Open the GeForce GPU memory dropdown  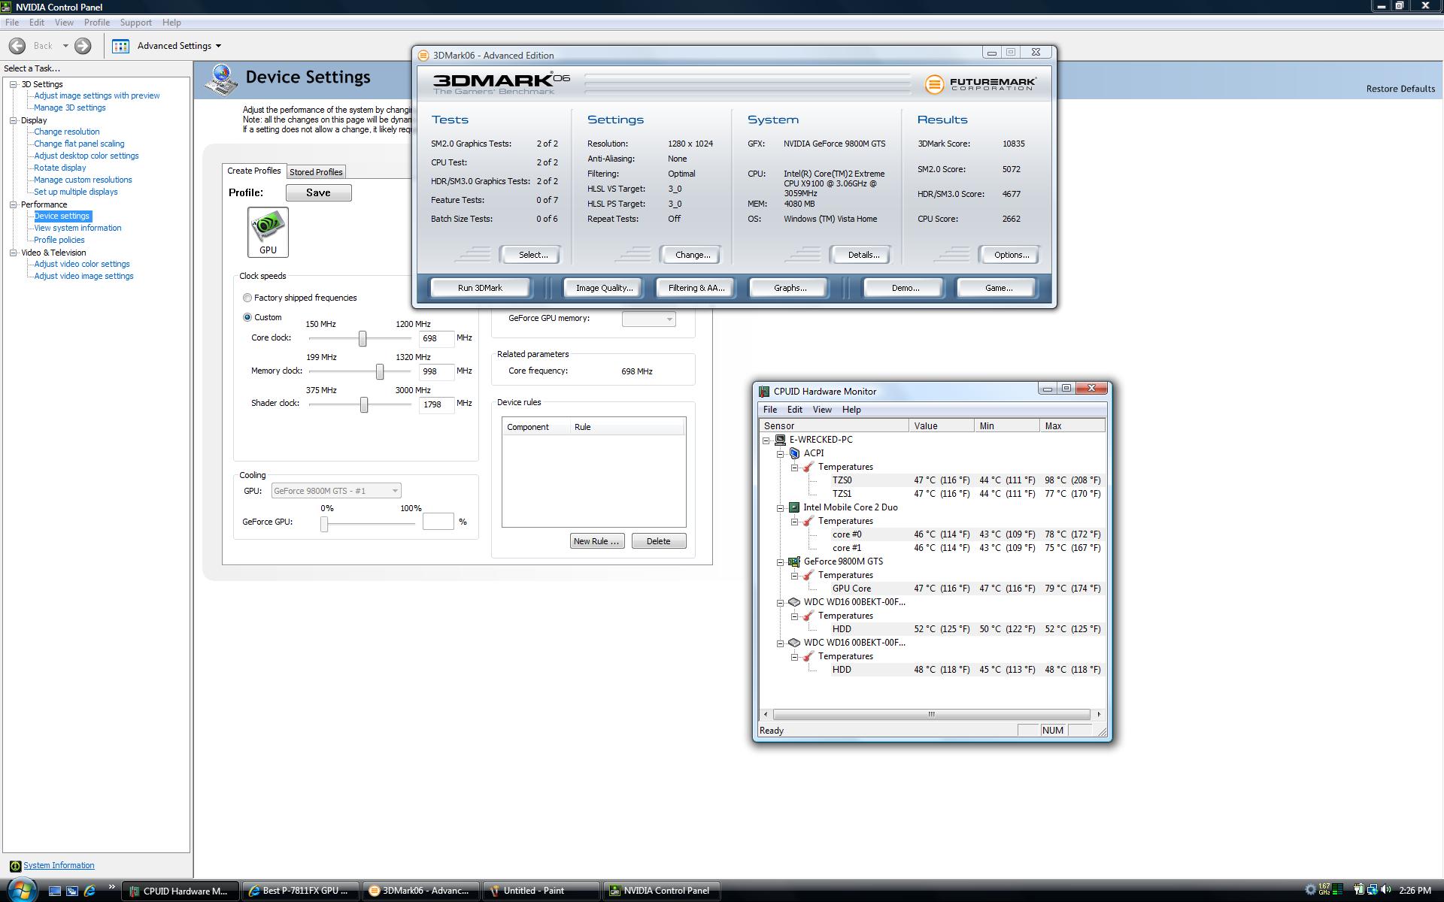(x=648, y=319)
